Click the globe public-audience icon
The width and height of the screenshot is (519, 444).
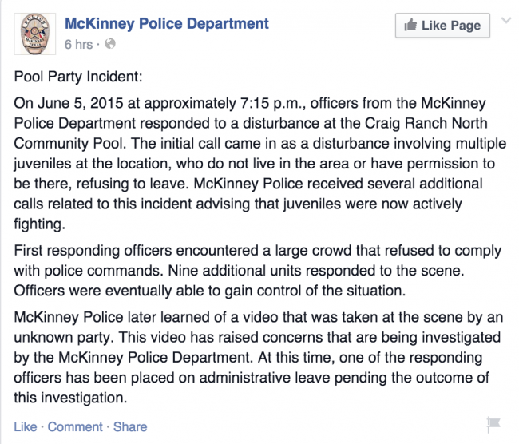[110, 44]
